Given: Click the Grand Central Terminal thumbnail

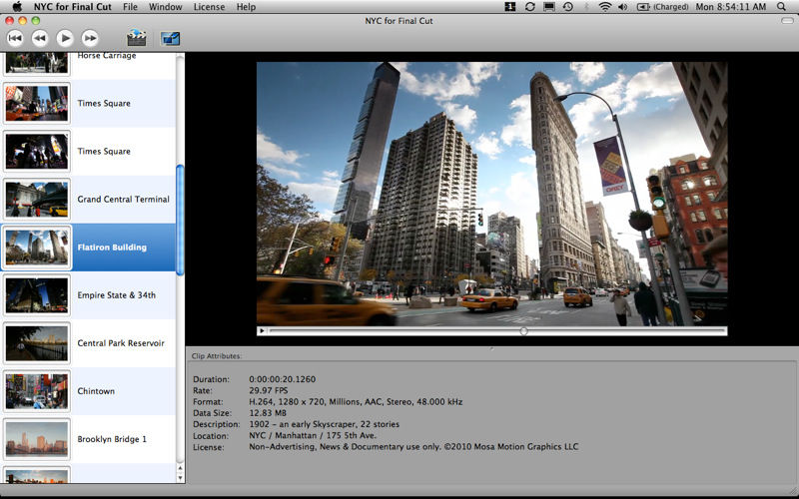Looking at the screenshot, I should coord(36,199).
